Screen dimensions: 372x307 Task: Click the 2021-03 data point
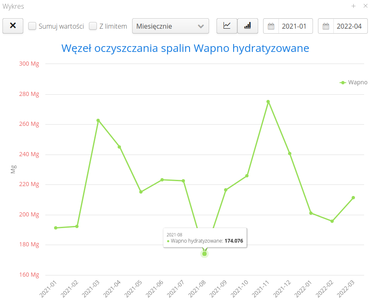pyautogui.click(x=98, y=120)
